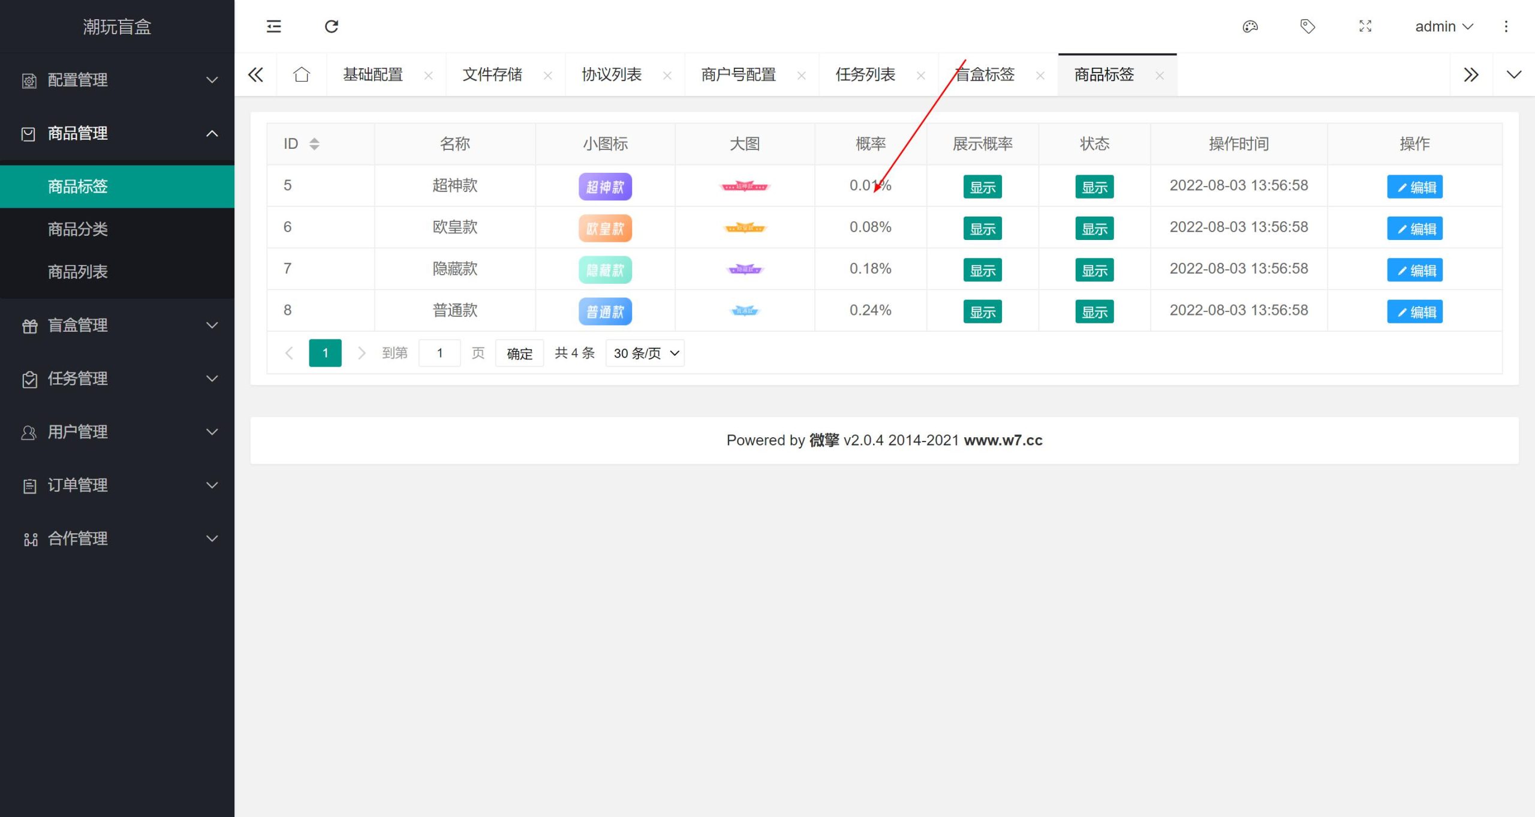
Task: Collapse the sidebar with the menu icon
Action: click(x=273, y=26)
